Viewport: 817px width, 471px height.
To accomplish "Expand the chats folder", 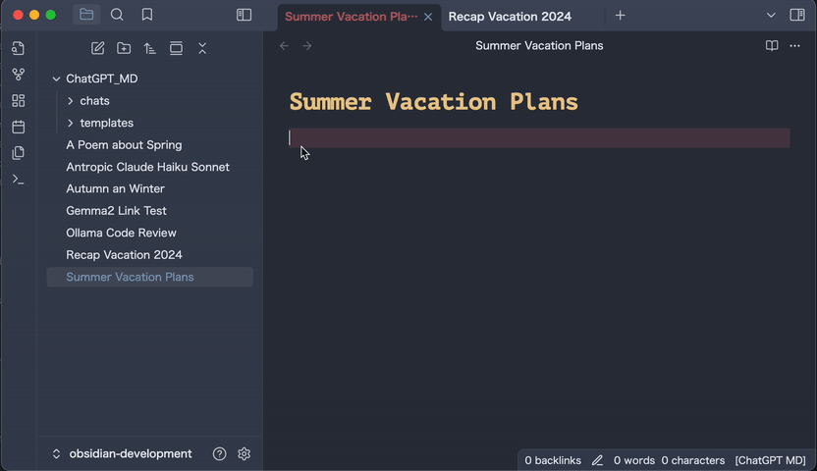I will (71, 101).
